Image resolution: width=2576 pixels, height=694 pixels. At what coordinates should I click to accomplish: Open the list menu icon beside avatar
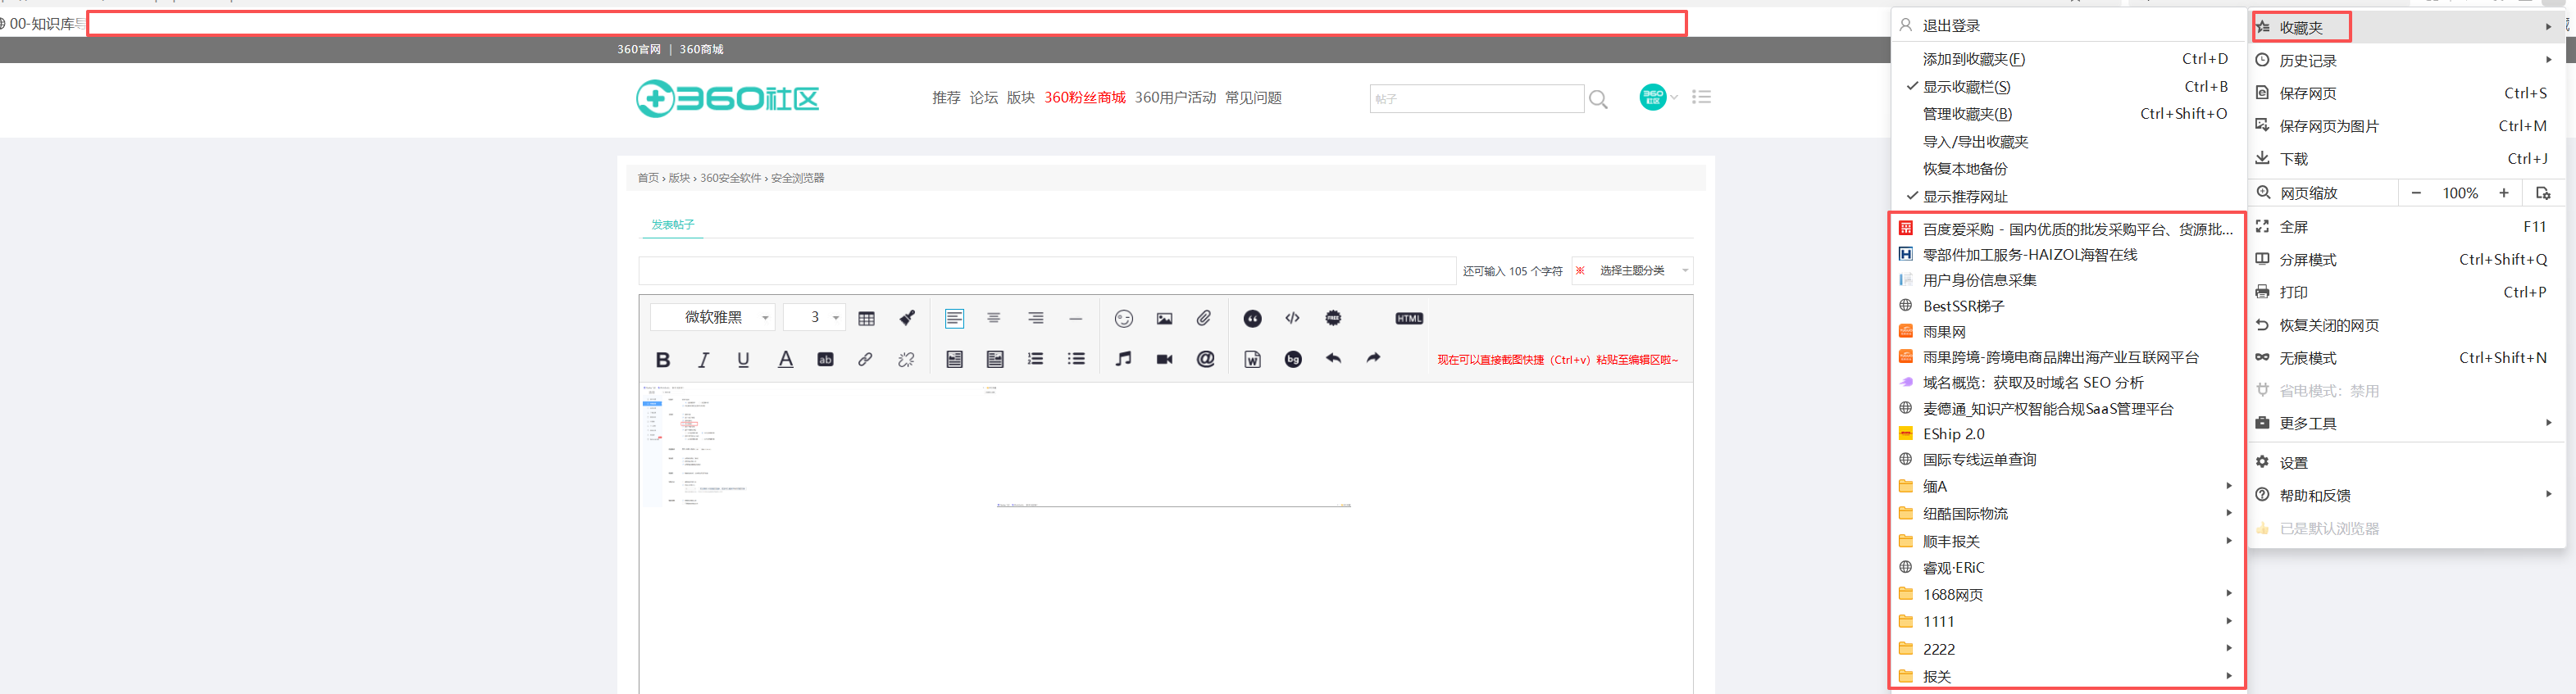1701,97
